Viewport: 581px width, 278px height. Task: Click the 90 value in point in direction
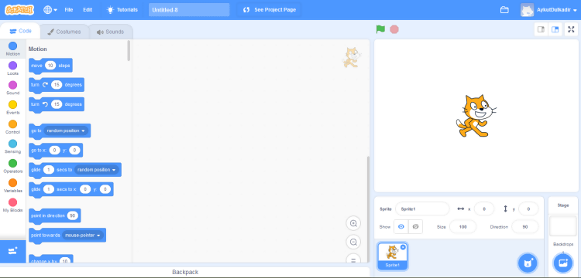point(73,215)
